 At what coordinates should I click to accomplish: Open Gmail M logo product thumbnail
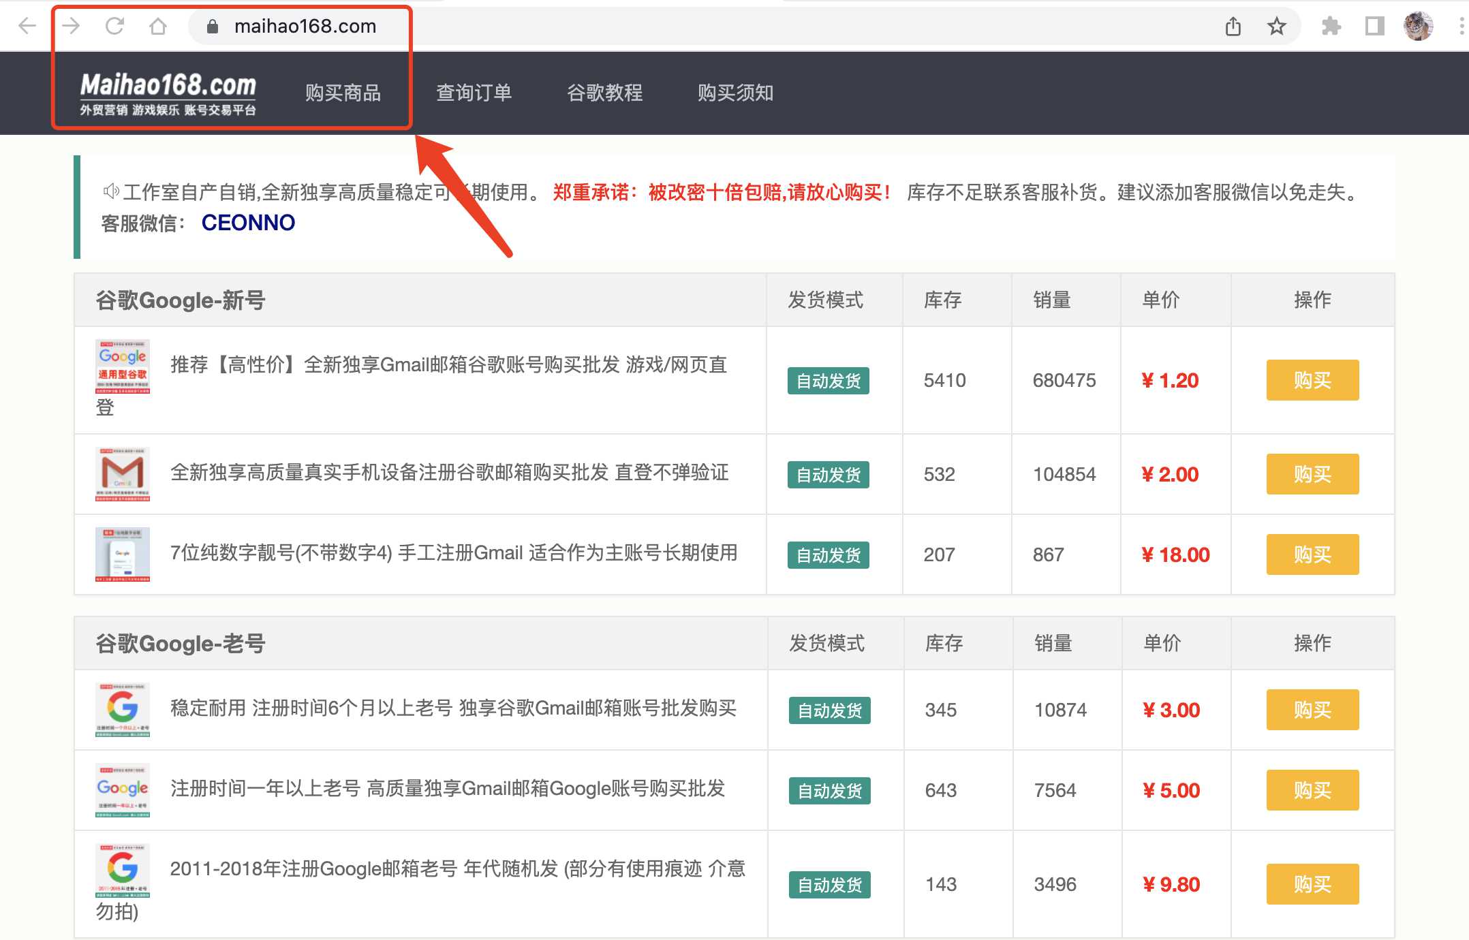click(123, 474)
